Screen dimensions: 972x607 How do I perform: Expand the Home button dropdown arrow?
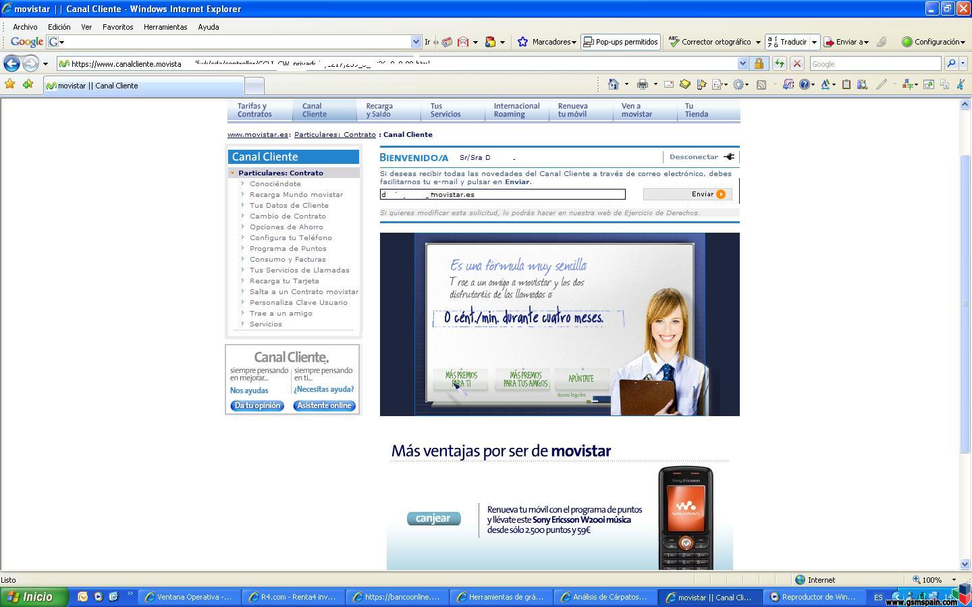coord(626,84)
